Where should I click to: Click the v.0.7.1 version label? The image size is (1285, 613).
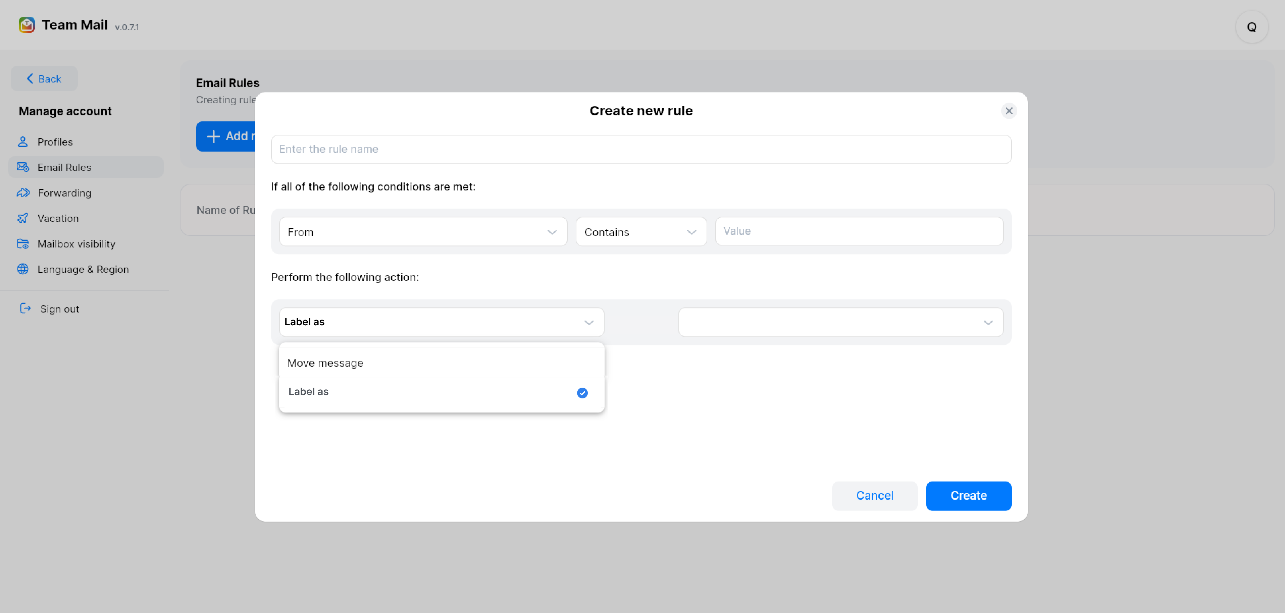click(127, 27)
